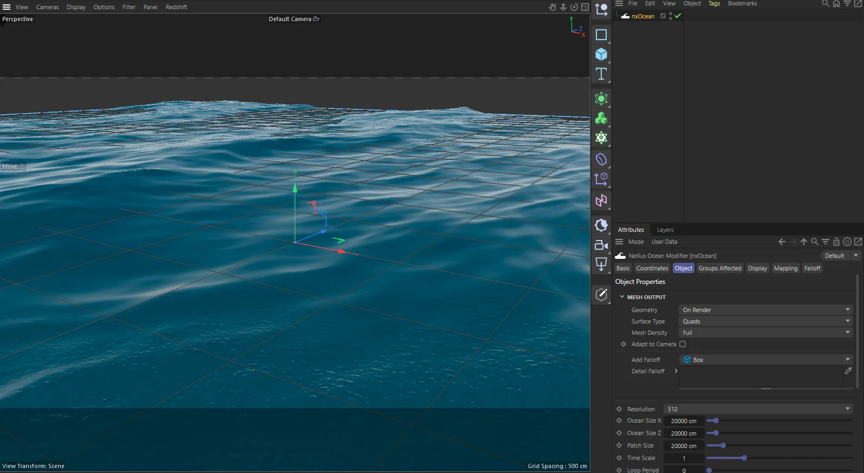Open the Resolution 512 dropdown
864x473 pixels.
(x=758, y=409)
